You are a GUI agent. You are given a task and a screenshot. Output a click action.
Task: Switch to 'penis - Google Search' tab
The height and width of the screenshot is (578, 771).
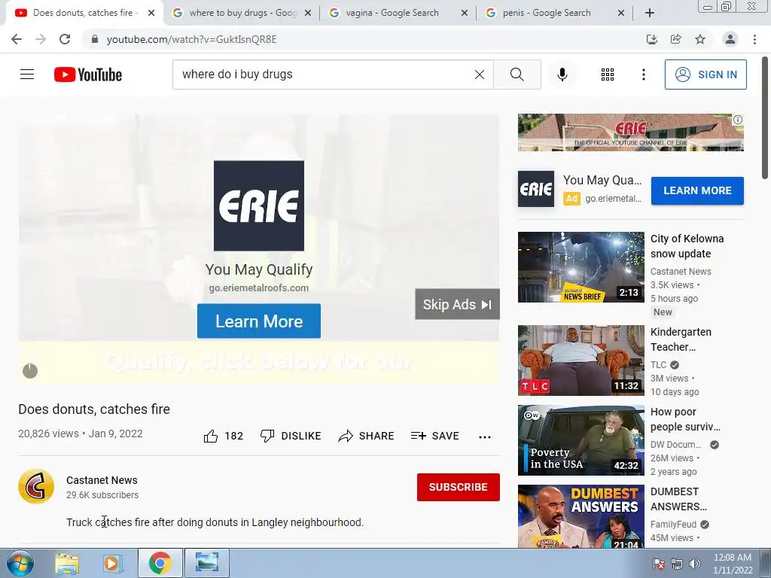(554, 14)
